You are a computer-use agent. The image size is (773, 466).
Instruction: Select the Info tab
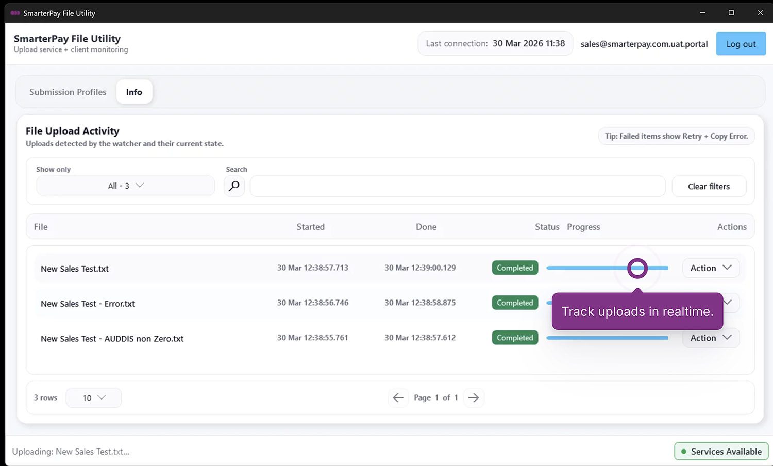coord(134,92)
